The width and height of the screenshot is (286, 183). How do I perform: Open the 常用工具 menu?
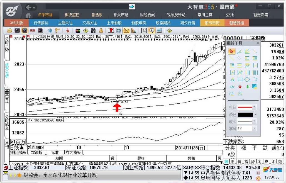pyautogui.click(x=205, y=15)
